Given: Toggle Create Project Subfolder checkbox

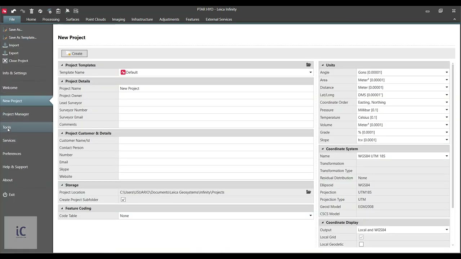Looking at the screenshot, I should click(x=123, y=200).
